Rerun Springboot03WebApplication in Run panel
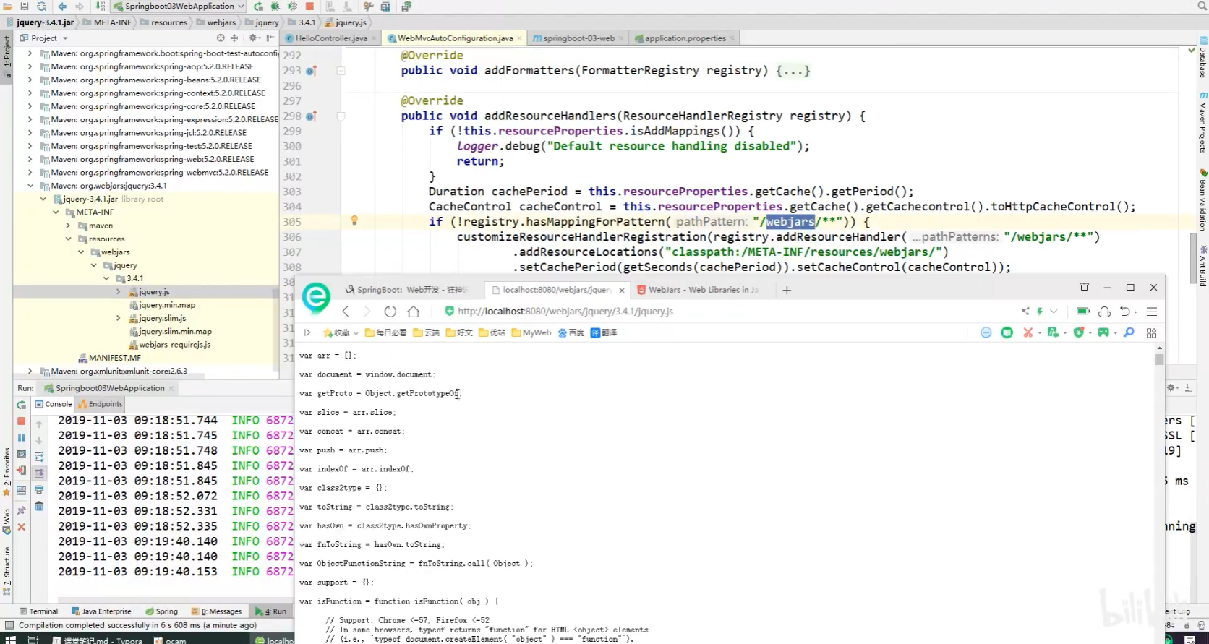Viewport: 1209px width, 644px height. point(21,405)
